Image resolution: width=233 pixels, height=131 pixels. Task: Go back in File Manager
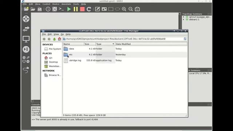[x=44, y=39]
